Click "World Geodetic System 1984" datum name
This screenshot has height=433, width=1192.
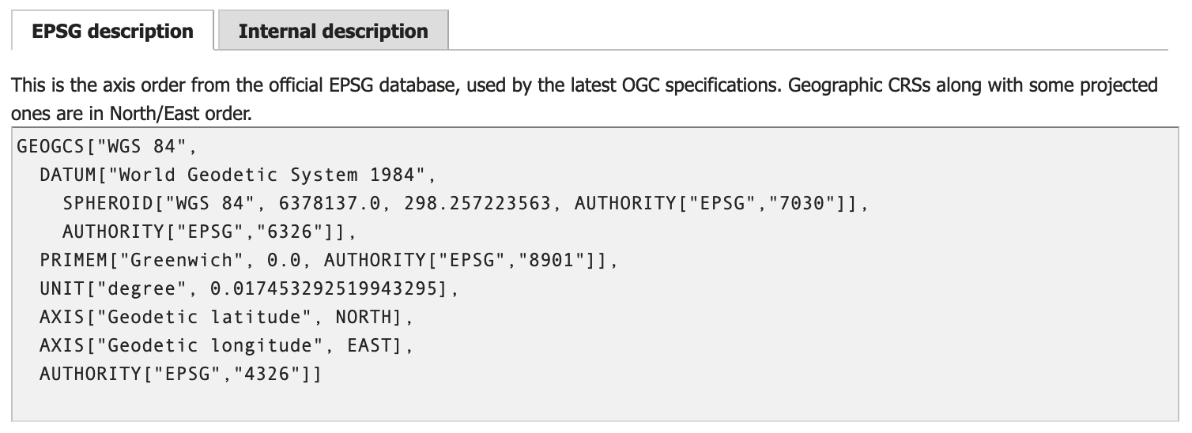[x=272, y=175]
